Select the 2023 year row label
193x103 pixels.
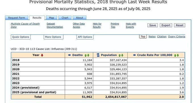pos(16,83)
